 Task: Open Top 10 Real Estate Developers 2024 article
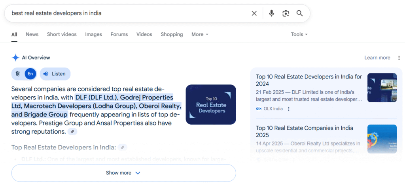click(309, 80)
